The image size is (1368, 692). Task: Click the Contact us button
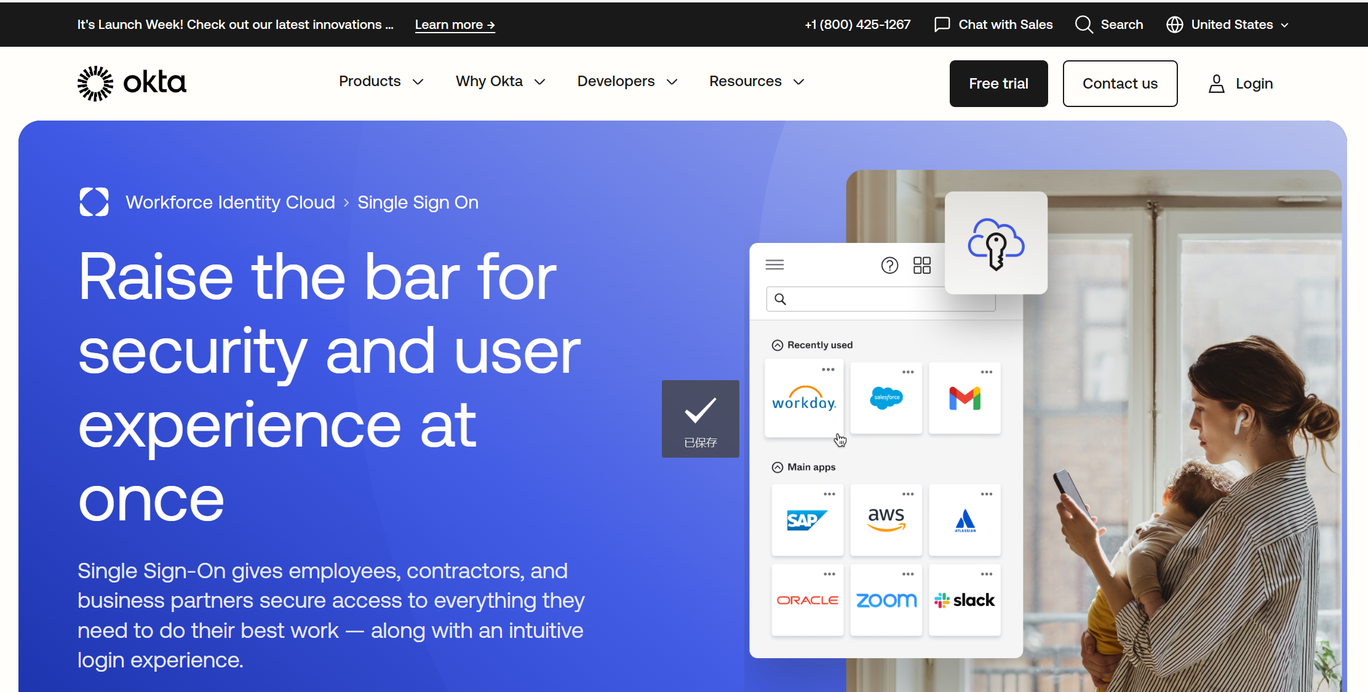tap(1119, 84)
